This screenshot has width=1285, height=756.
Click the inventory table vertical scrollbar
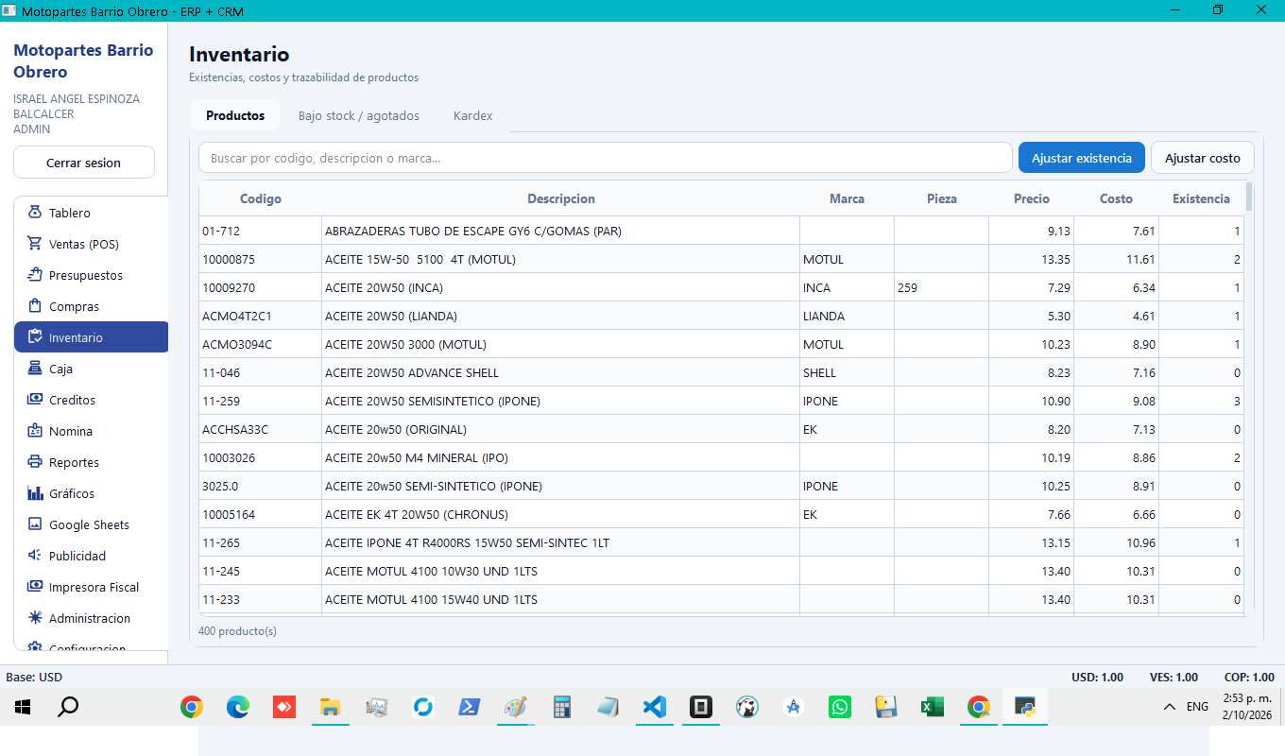point(1249,397)
